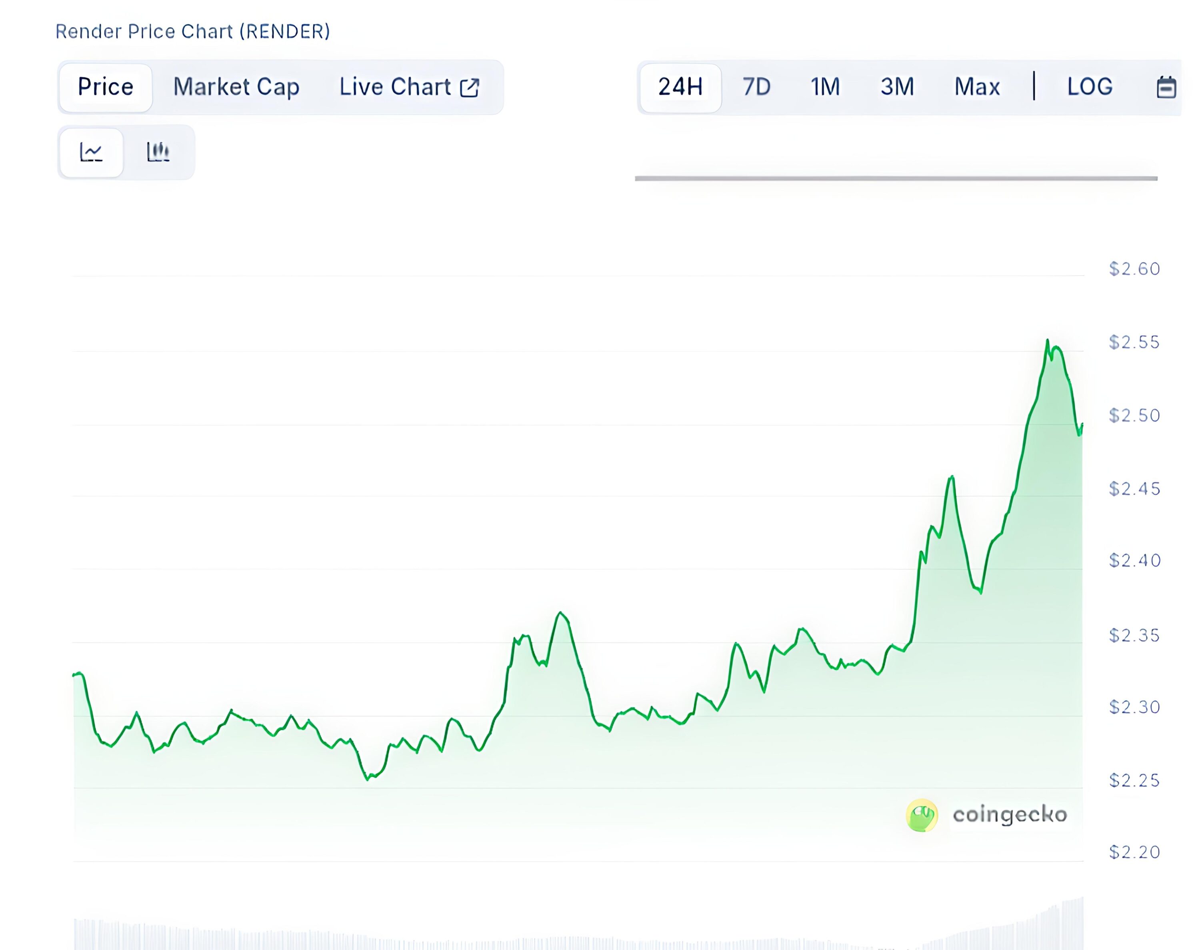This screenshot has width=1200, height=950.
Task: Choose the 3M time range
Action: click(x=897, y=87)
